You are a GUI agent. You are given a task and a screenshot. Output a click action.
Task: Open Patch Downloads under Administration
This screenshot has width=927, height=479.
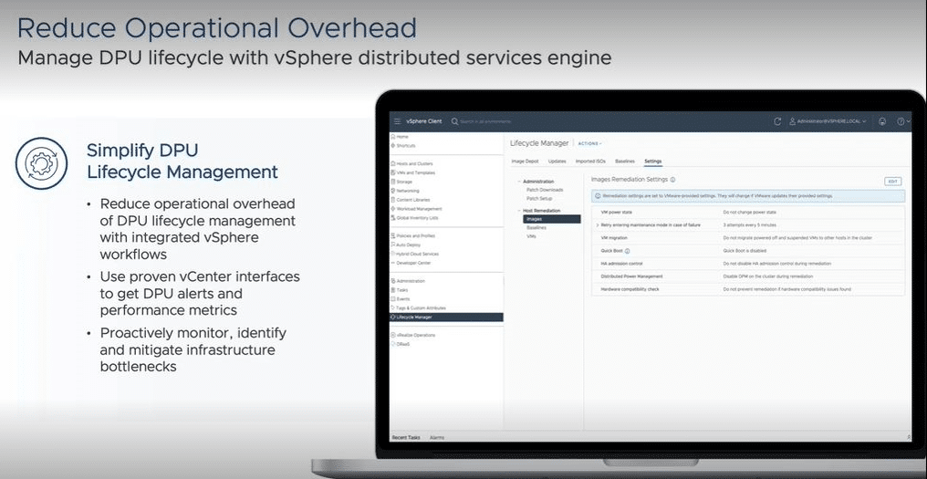(545, 190)
